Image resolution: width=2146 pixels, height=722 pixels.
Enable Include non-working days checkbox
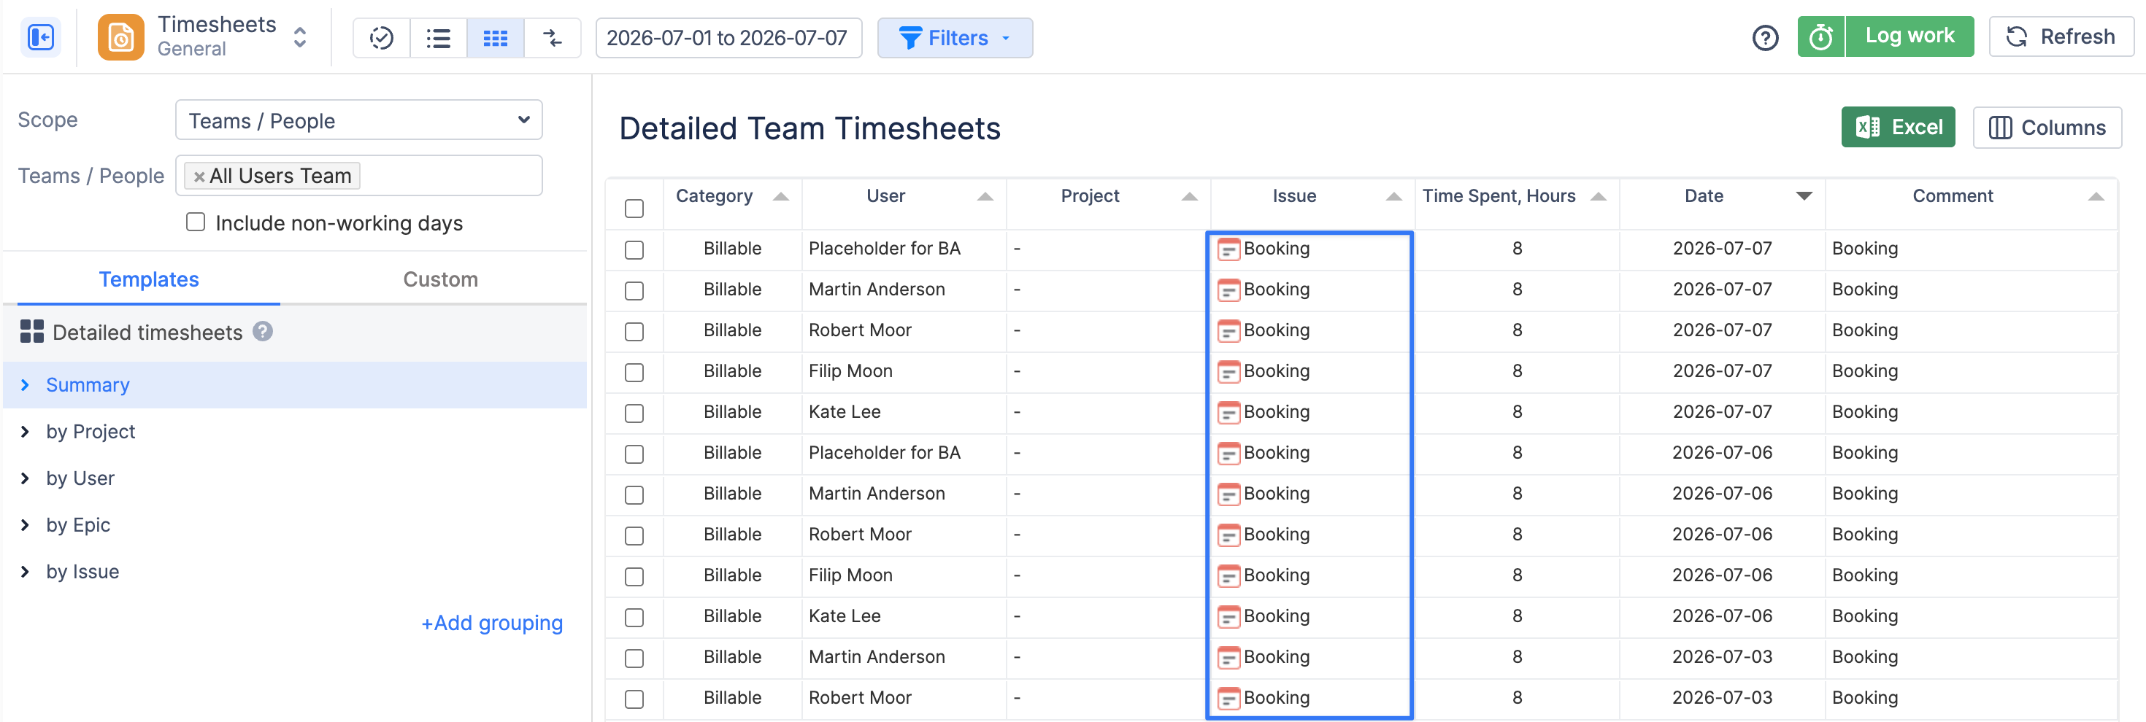(196, 222)
